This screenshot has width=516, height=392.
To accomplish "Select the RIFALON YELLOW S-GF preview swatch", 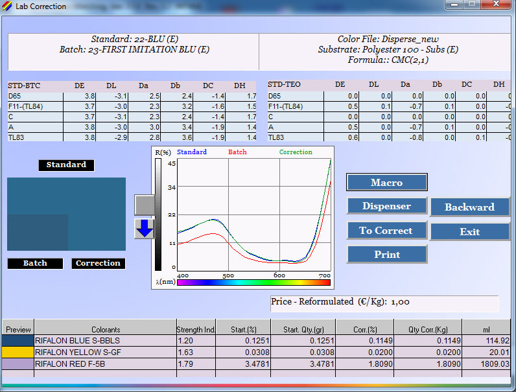I will (18, 352).
